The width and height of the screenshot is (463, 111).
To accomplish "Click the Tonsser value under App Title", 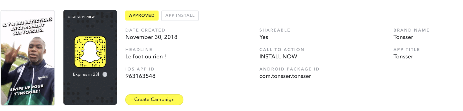I will pos(403,57).
